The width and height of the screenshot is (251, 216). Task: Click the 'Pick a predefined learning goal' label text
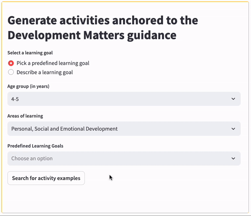[x=53, y=63]
